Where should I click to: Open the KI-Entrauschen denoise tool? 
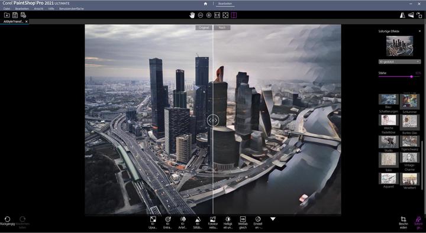click(x=168, y=222)
